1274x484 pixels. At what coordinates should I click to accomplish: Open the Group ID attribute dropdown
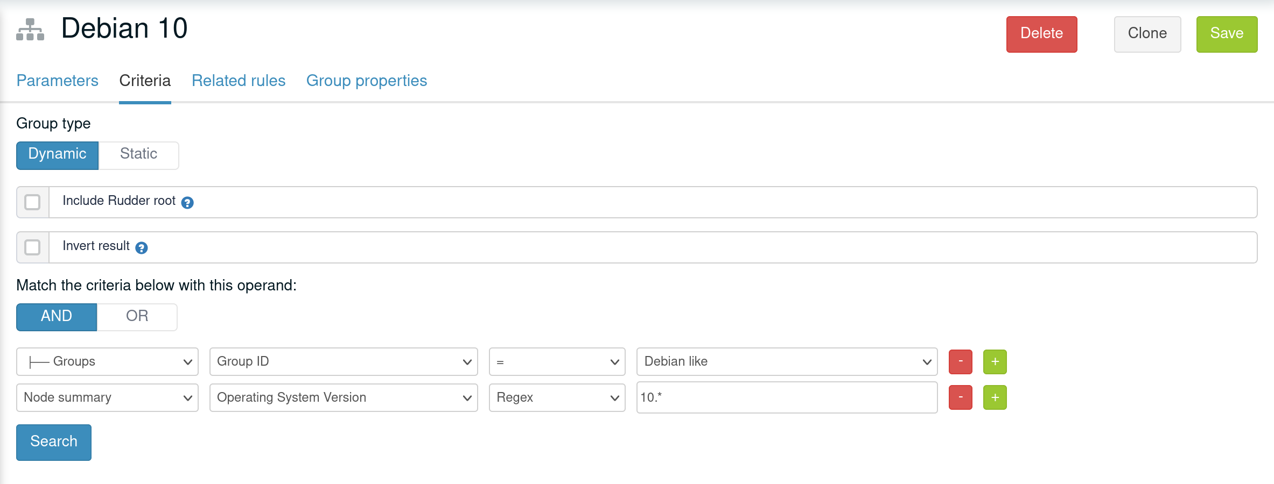point(343,361)
